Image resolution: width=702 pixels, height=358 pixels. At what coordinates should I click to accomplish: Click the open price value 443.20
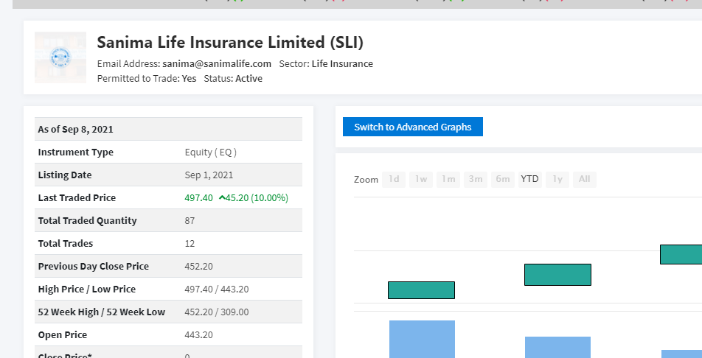[x=199, y=334]
